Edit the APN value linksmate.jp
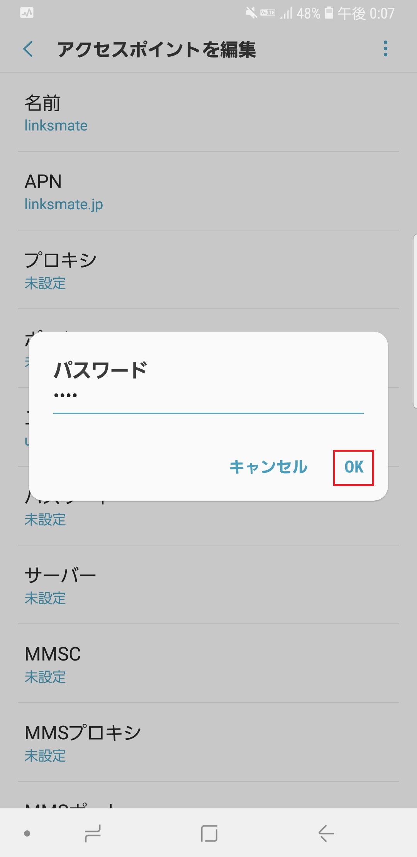Viewport: 417px width, 857px height. click(x=208, y=191)
